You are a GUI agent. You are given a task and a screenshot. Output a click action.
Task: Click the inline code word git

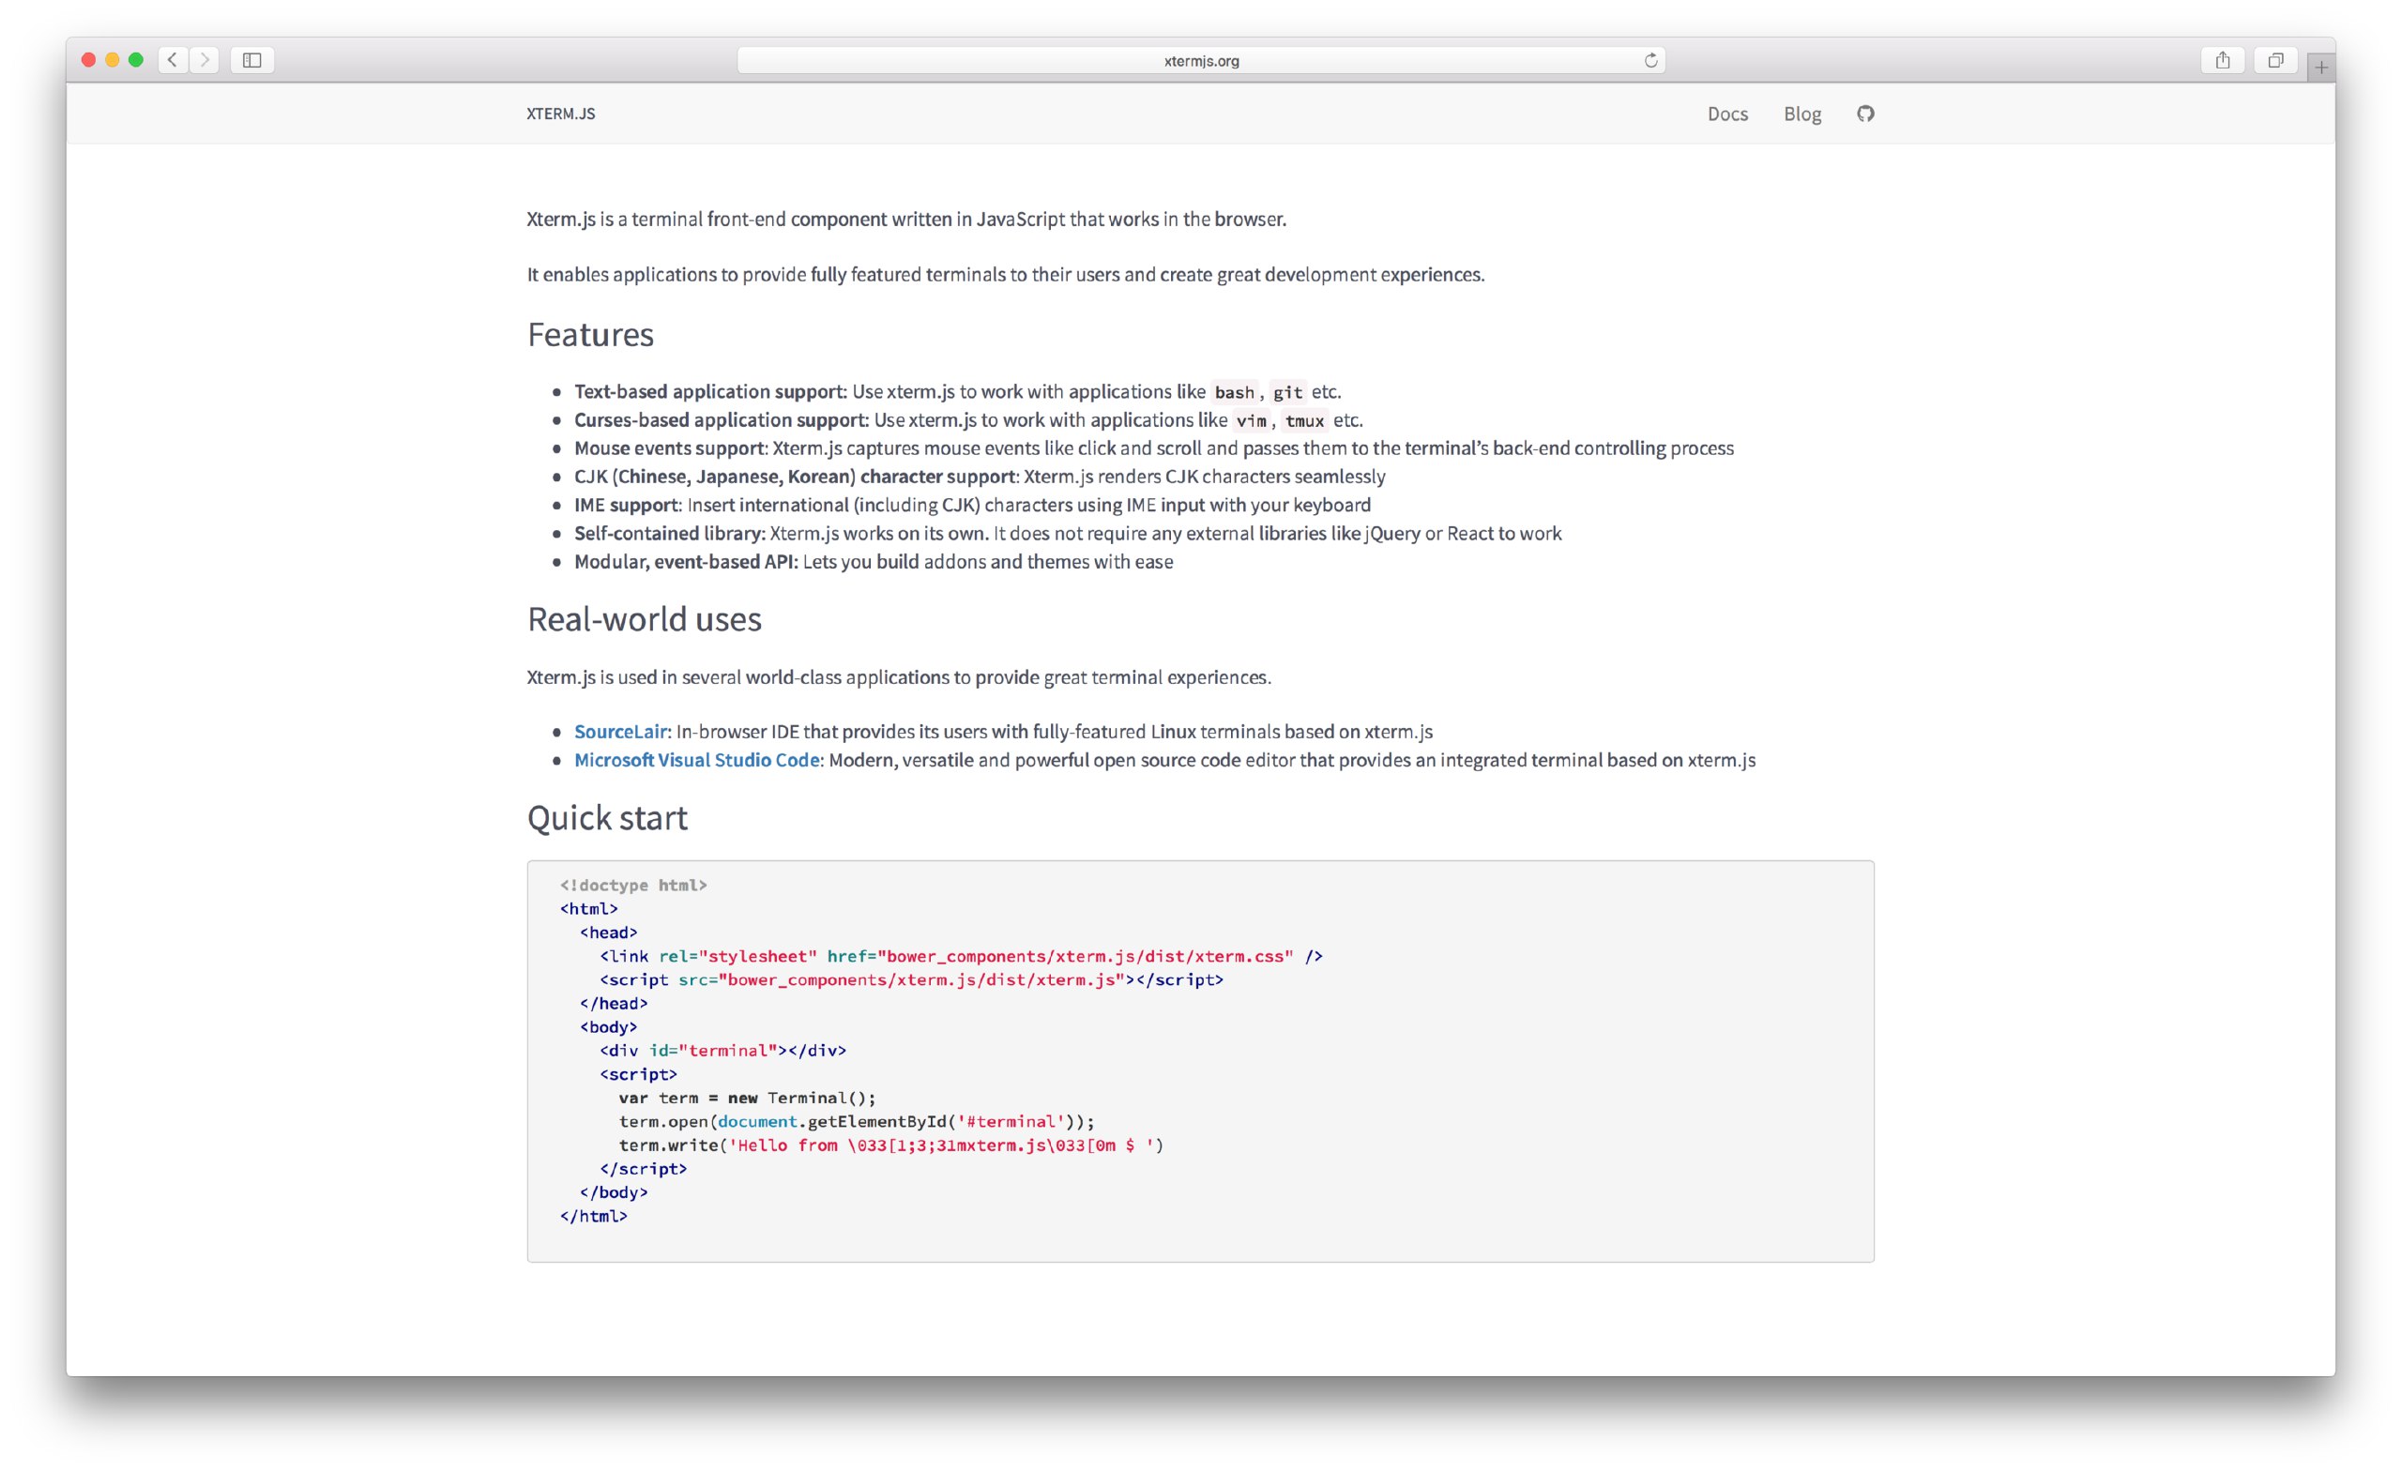coord(1286,392)
